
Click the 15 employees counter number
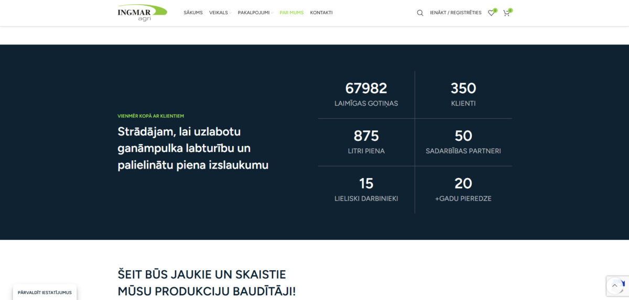[366, 183]
